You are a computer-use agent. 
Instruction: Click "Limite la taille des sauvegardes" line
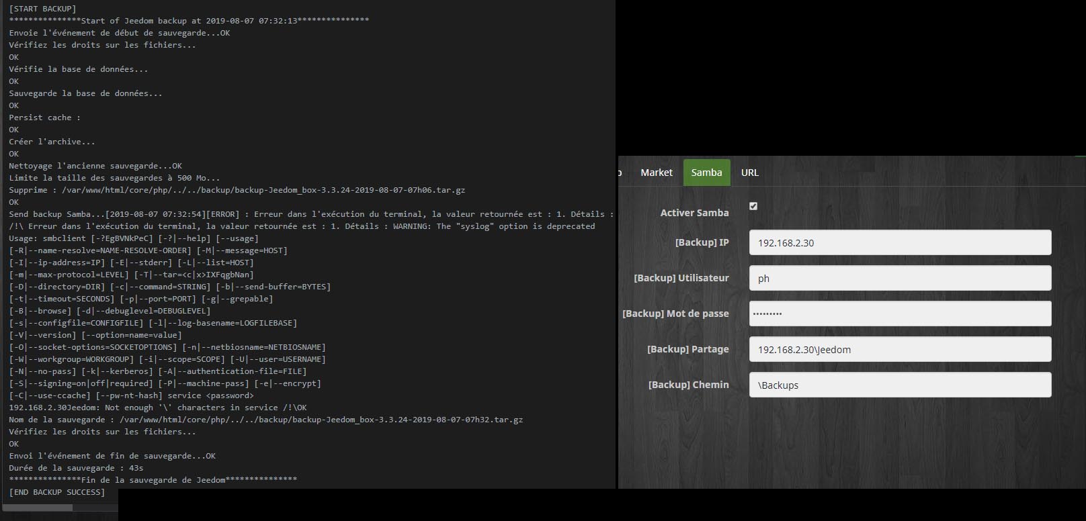114,178
